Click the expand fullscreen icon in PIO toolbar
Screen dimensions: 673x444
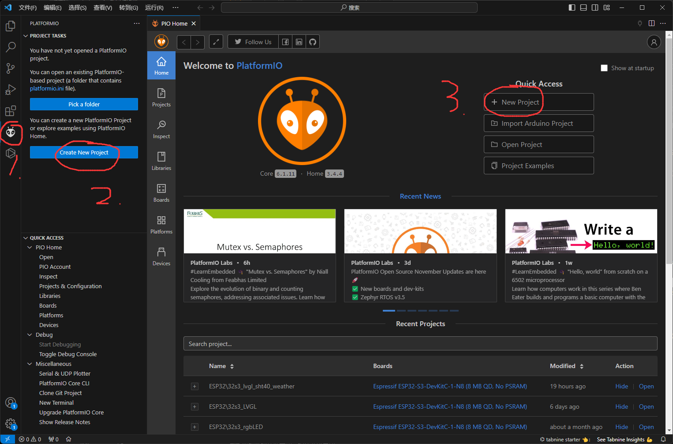pos(216,42)
